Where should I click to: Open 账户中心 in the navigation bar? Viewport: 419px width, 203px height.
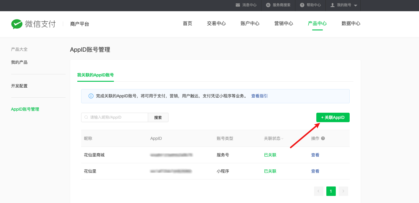[x=250, y=24]
